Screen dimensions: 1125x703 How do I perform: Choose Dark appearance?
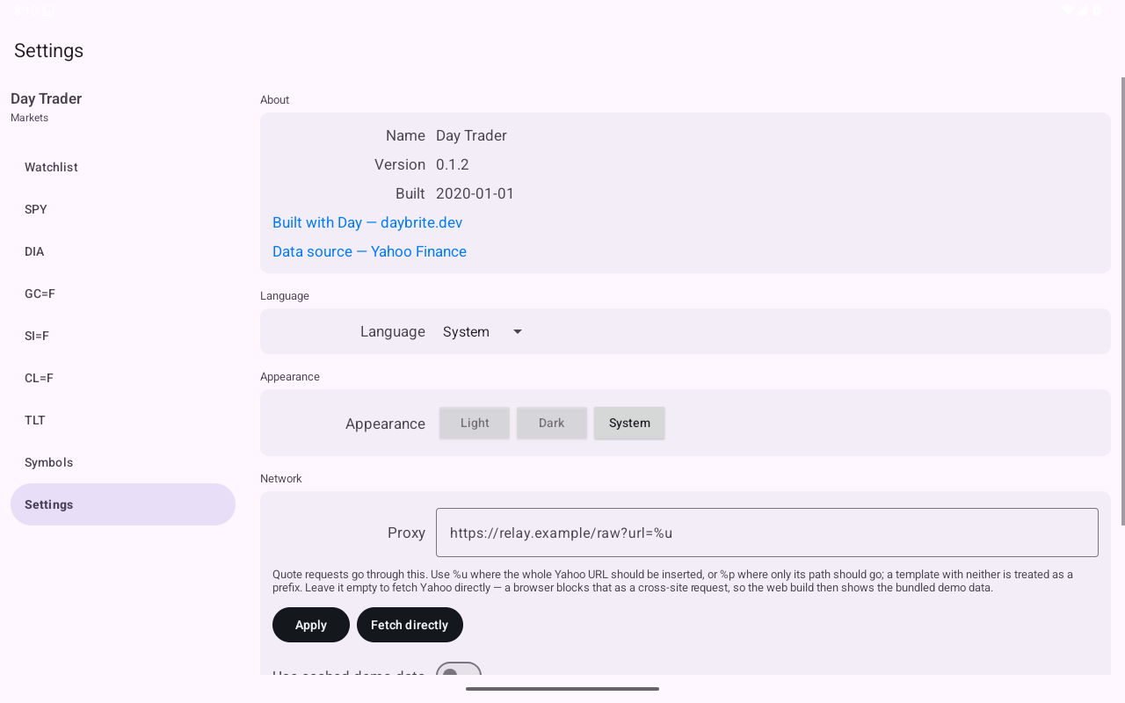(x=552, y=423)
